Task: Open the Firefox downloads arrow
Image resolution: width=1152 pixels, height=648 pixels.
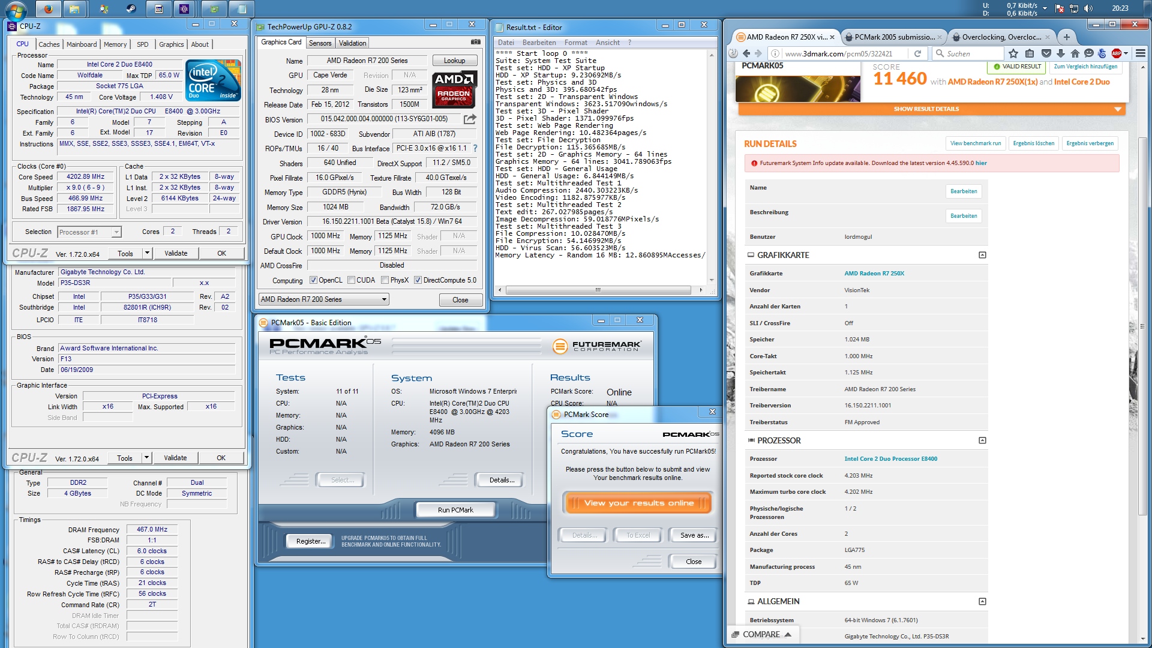Action: (x=1061, y=53)
